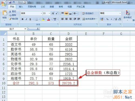Open the font name dropdown (宋体)
The height and width of the screenshot is (101, 135).
click(x=41, y=13)
